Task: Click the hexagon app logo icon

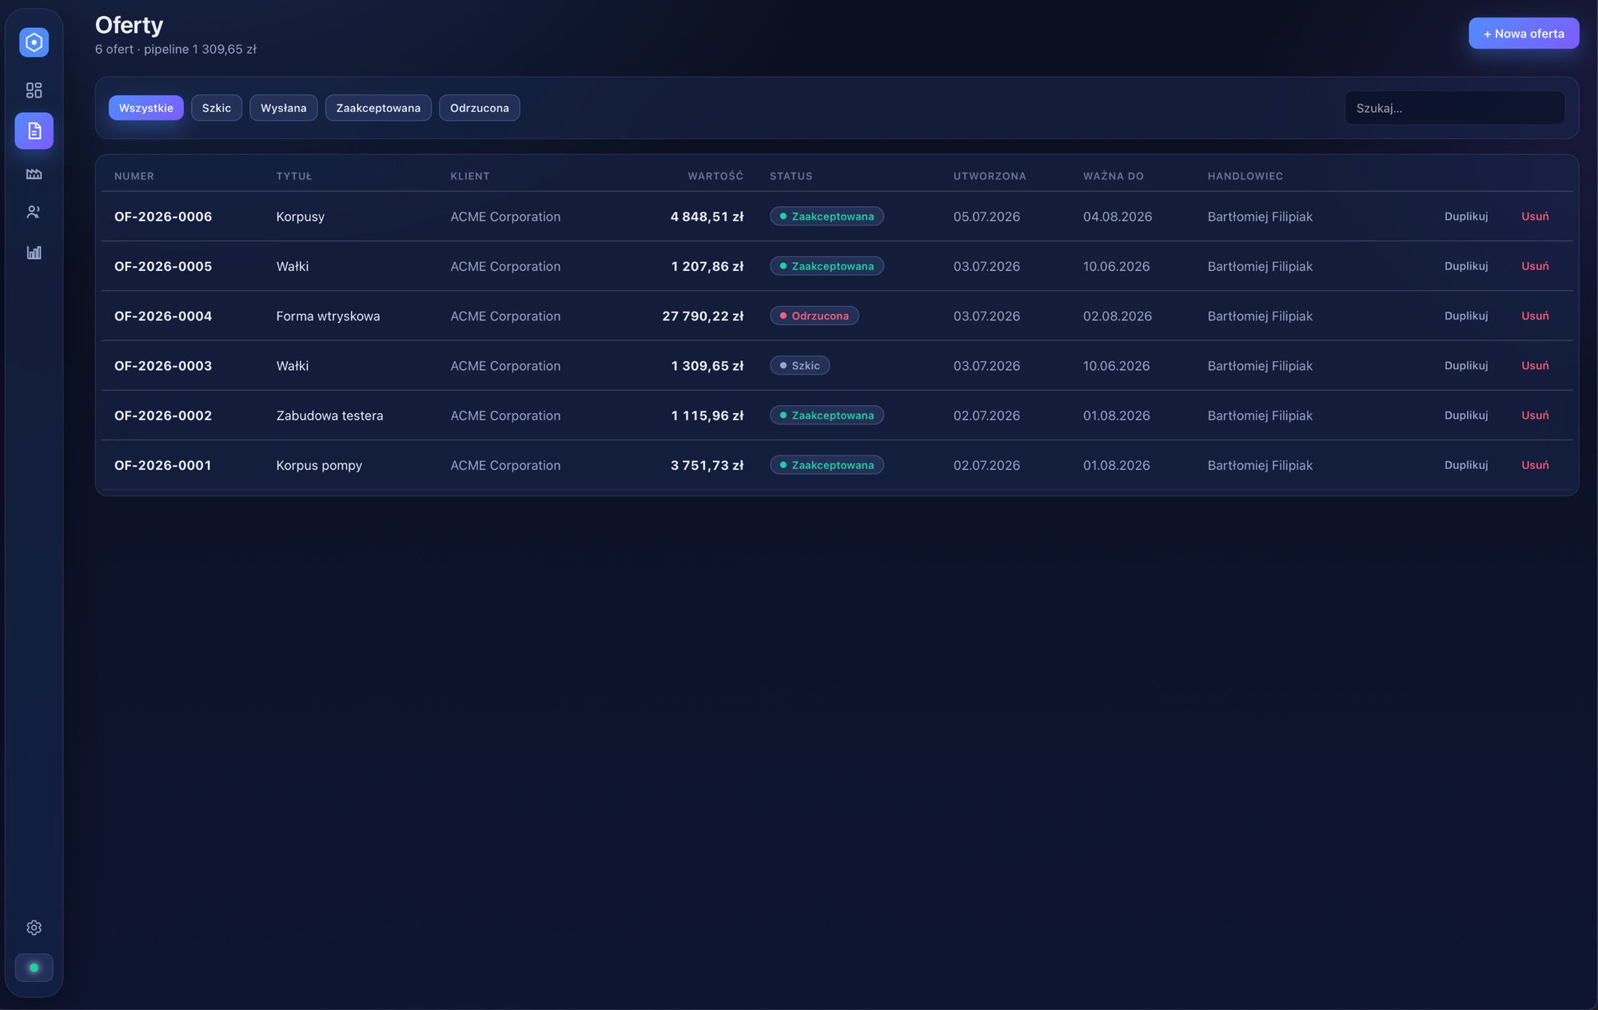Action: pos(34,42)
